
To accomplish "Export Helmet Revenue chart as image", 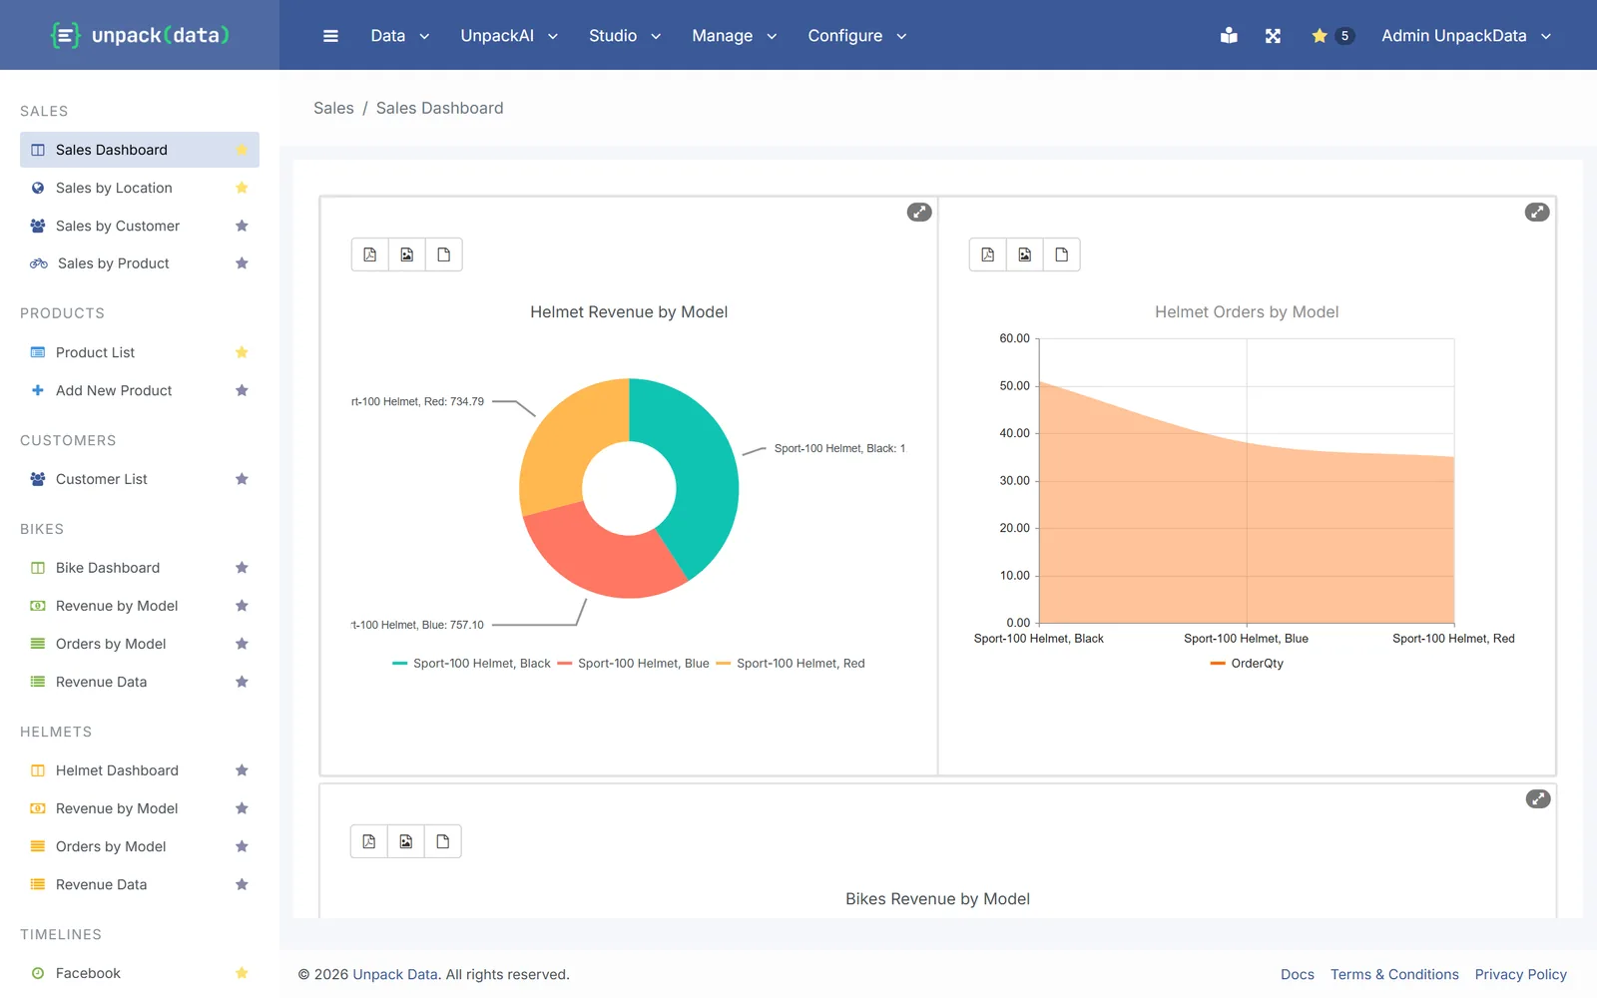I will (x=407, y=254).
